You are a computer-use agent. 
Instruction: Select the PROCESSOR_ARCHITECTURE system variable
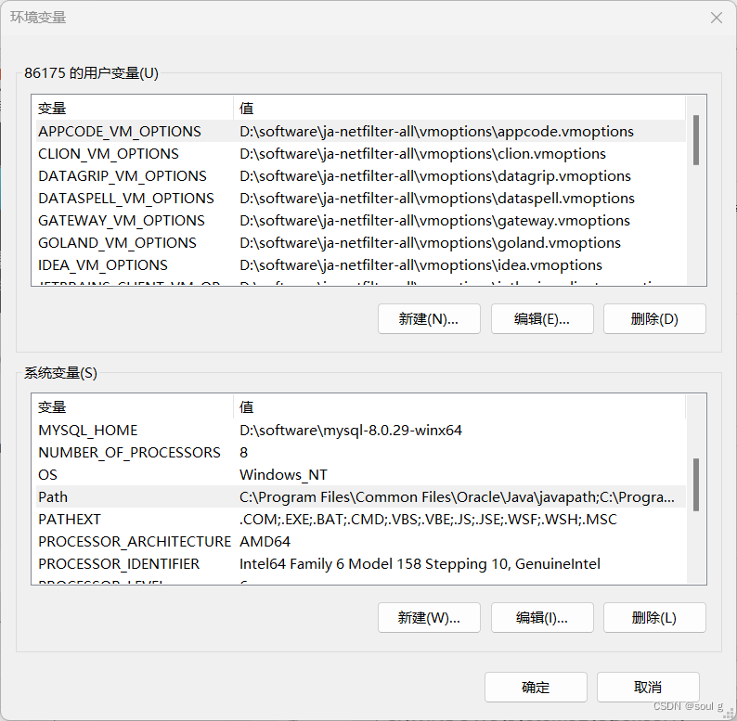[360, 542]
